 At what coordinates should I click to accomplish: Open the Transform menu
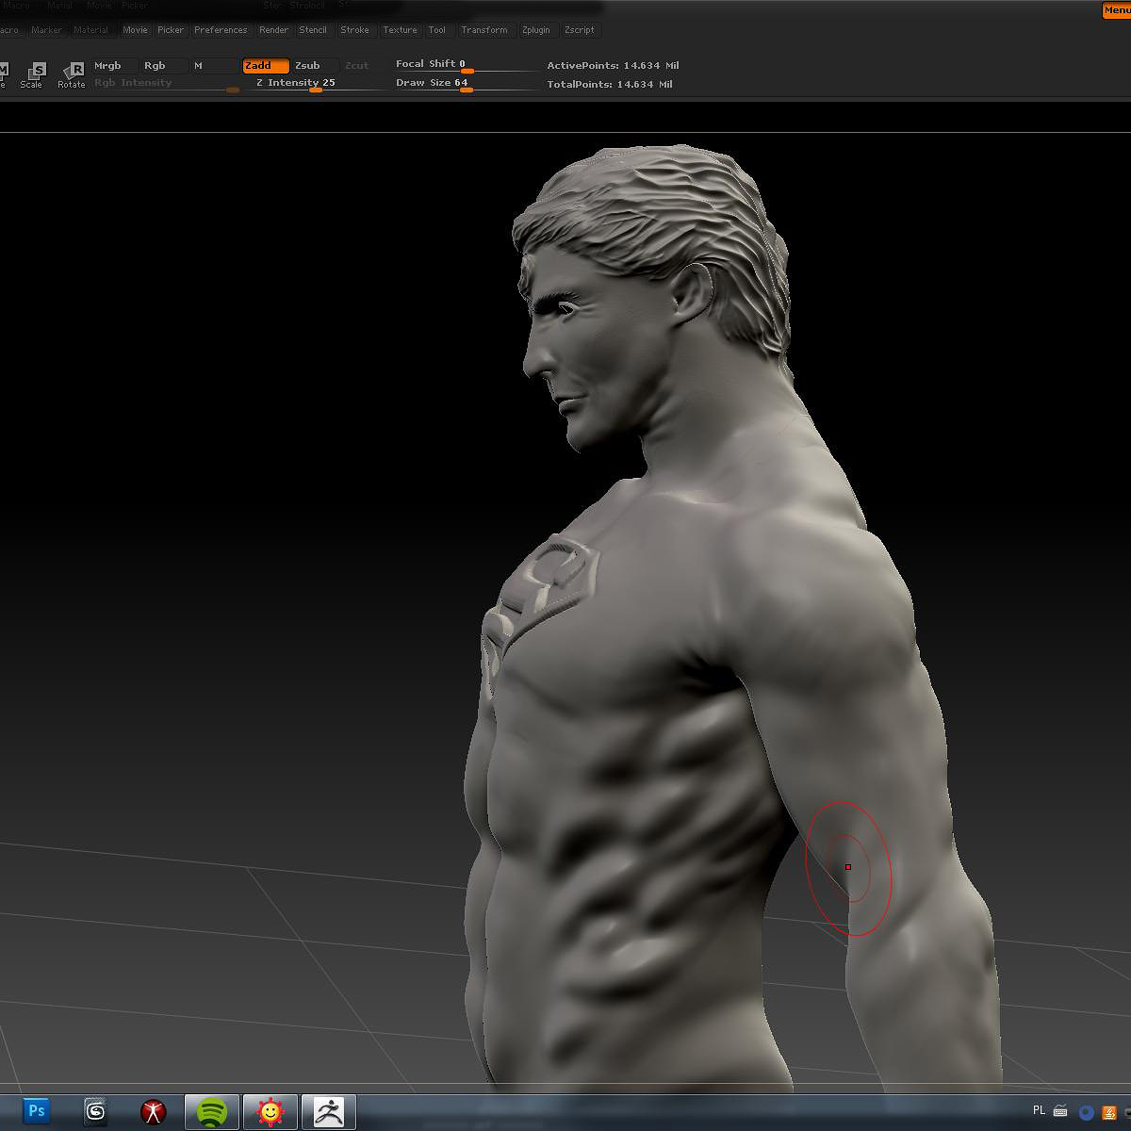click(484, 30)
